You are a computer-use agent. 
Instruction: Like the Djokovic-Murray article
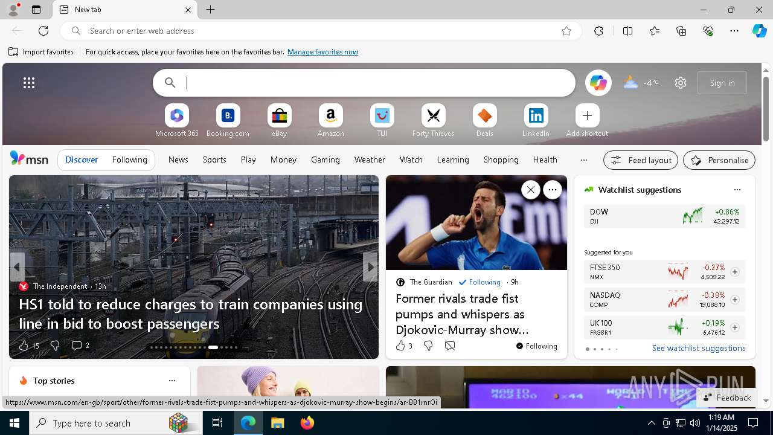403,346
